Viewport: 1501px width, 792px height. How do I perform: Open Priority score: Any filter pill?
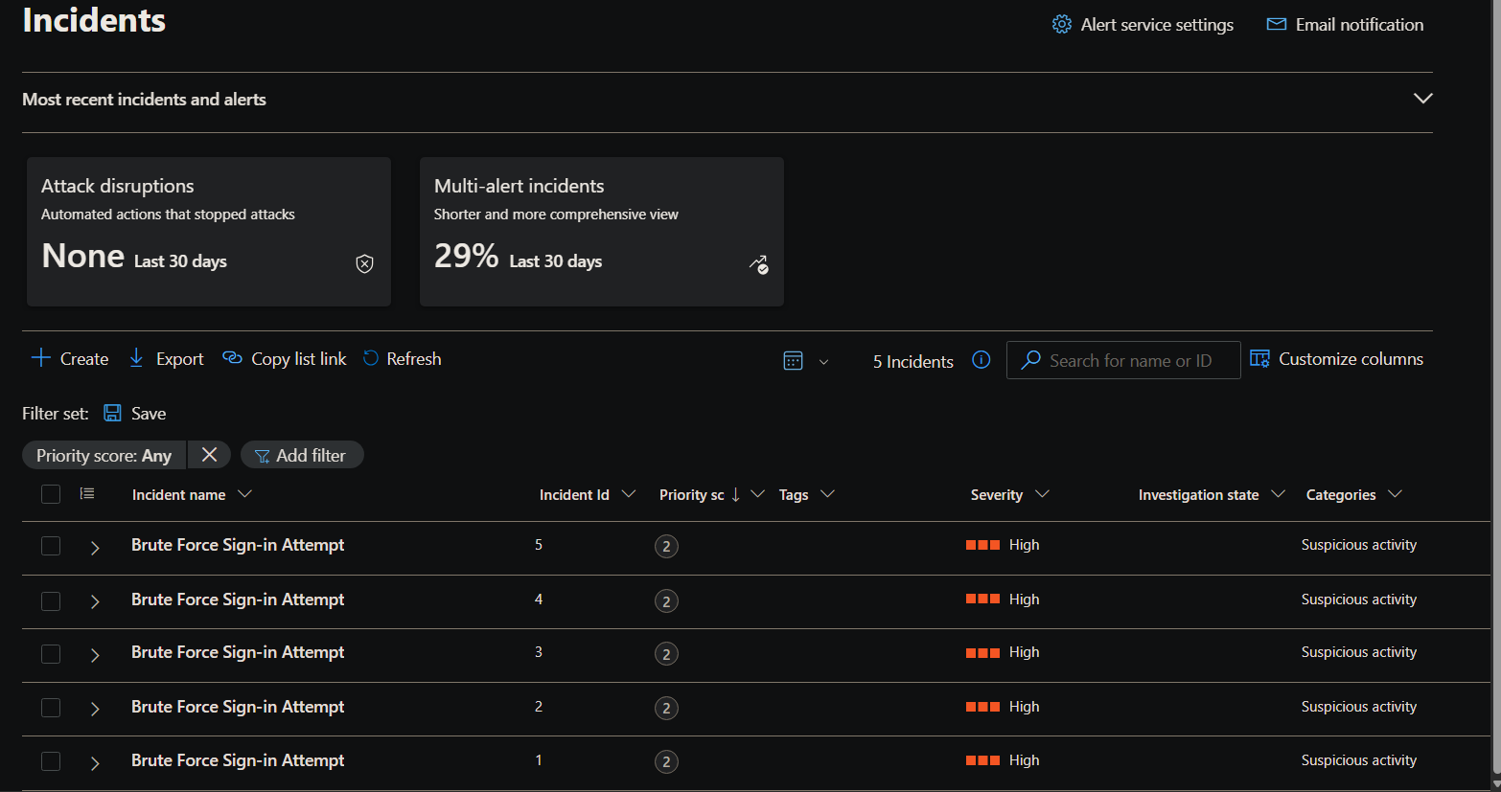coord(104,455)
